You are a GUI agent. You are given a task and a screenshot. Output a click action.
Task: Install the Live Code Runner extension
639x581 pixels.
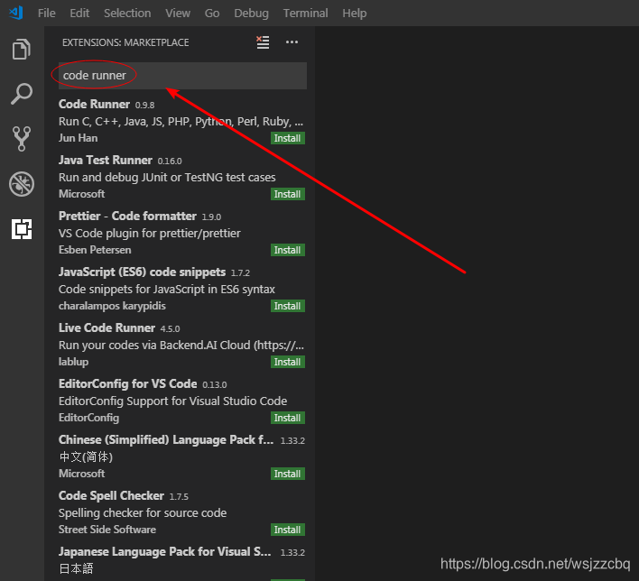tap(288, 362)
